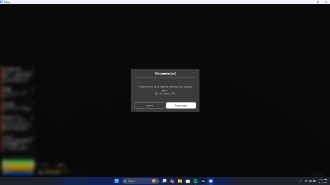Launch Copilot from the taskbar
Screen dimensions: 330x185
click(x=172, y=181)
